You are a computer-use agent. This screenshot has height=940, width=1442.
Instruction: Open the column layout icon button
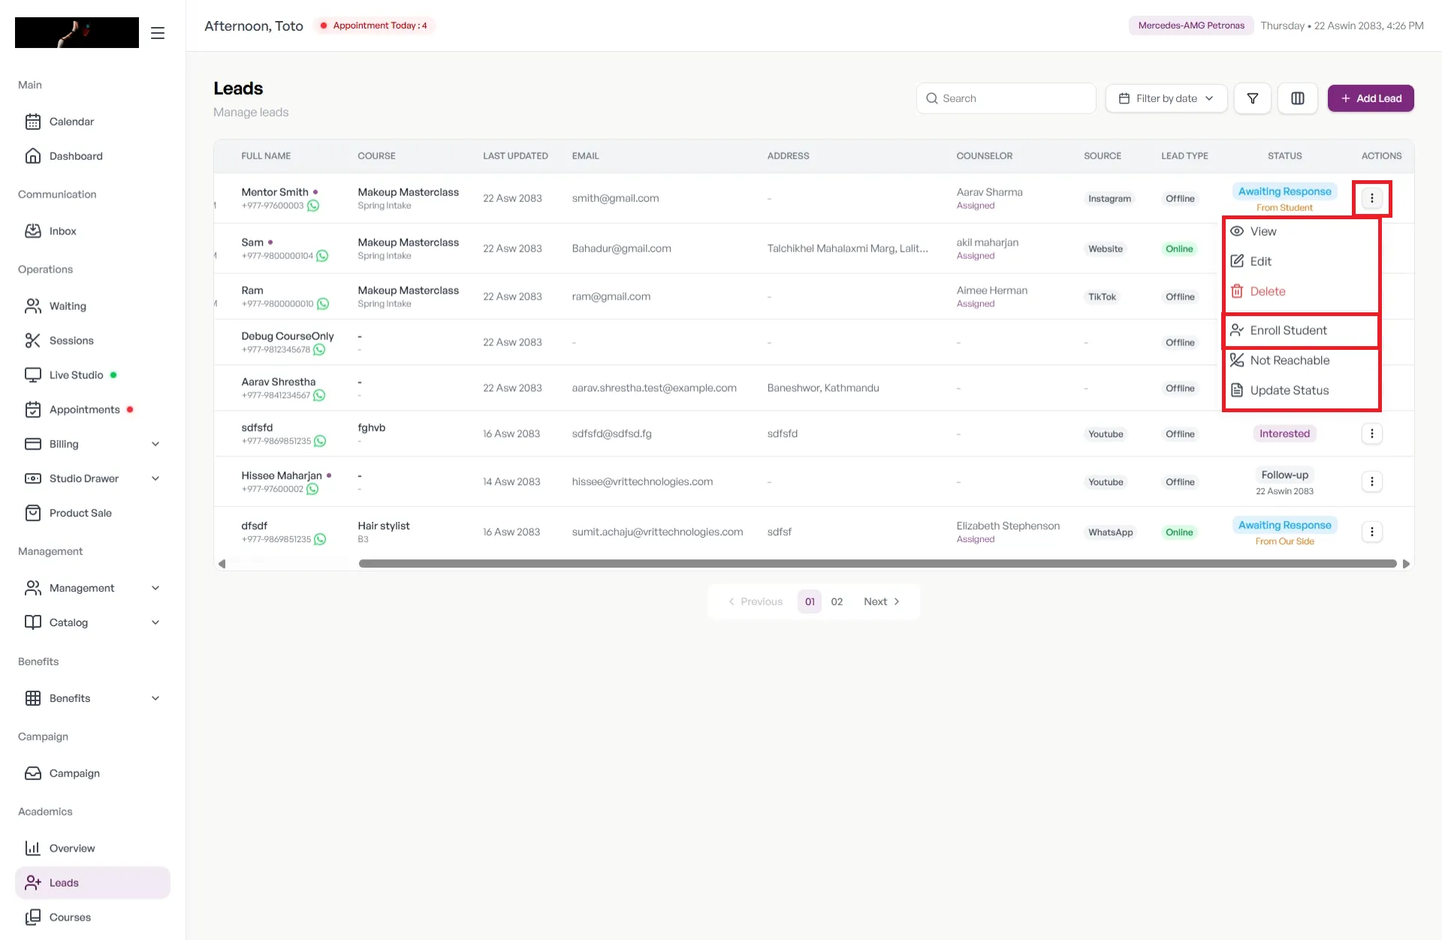(x=1298, y=98)
